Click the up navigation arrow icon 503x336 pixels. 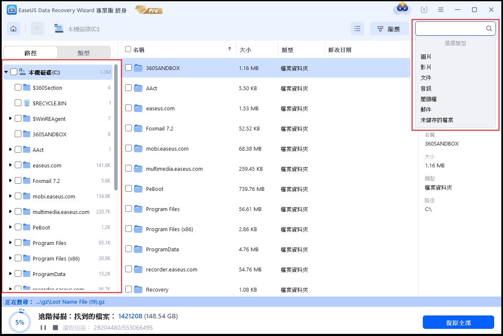coord(37,29)
